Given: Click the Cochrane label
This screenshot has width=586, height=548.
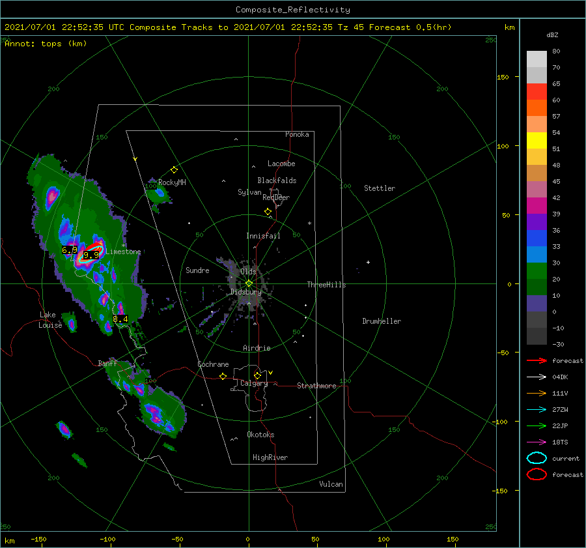Looking at the screenshot, I should 213,364.
